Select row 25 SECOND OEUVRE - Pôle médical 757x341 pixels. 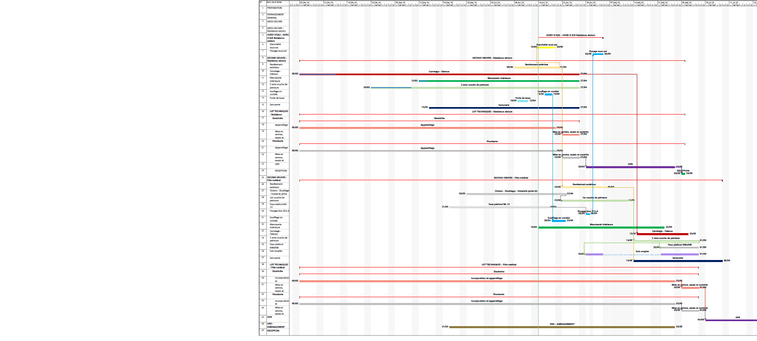pyautogui.click(x=274, y=179)
